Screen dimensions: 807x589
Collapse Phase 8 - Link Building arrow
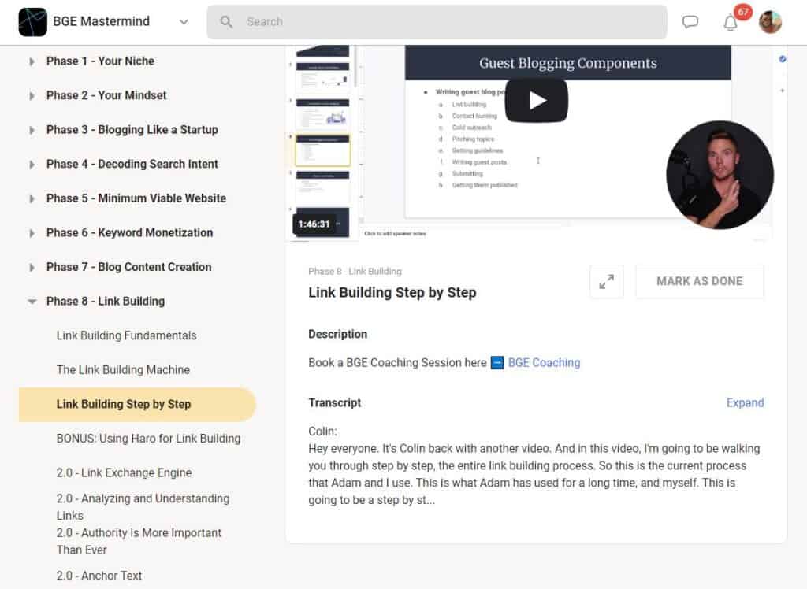[32, 302]
